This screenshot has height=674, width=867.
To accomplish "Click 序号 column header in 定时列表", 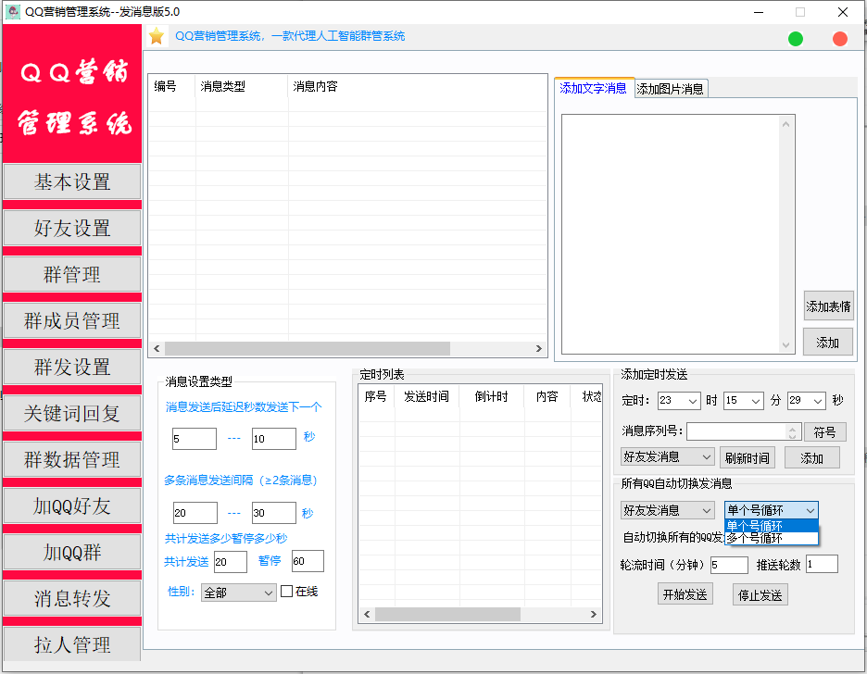I will [x=376, y=396].
